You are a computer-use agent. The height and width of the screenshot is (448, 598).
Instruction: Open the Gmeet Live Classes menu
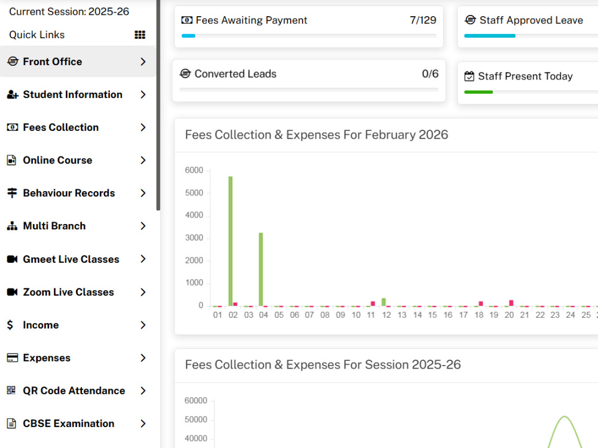click(77, 259)
